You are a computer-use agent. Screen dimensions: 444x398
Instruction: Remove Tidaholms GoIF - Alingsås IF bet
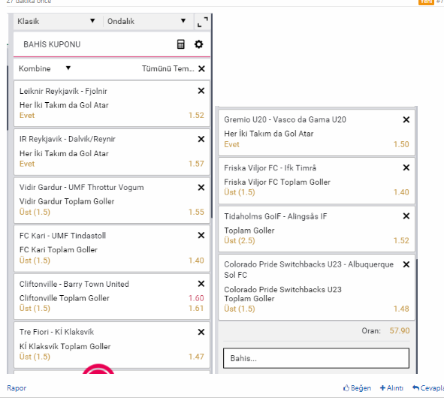coord(406,216)
